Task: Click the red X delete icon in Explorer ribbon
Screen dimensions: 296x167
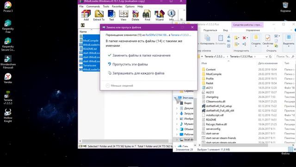Action: coord(244,38)
